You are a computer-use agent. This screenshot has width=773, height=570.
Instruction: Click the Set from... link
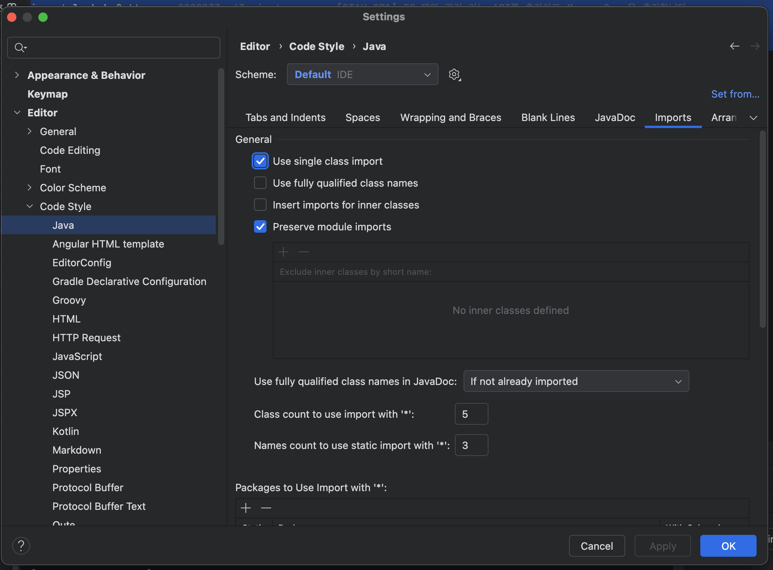coord(735,94)
